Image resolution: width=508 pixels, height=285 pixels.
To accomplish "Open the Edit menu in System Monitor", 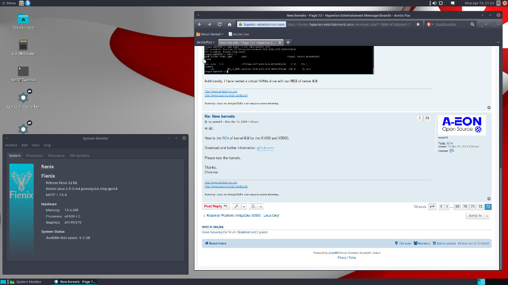I will (x=25, y=145).
